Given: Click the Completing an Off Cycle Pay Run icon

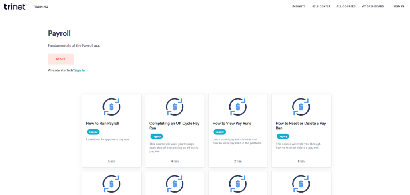Looking at the screenshot, I should point(175,107).
